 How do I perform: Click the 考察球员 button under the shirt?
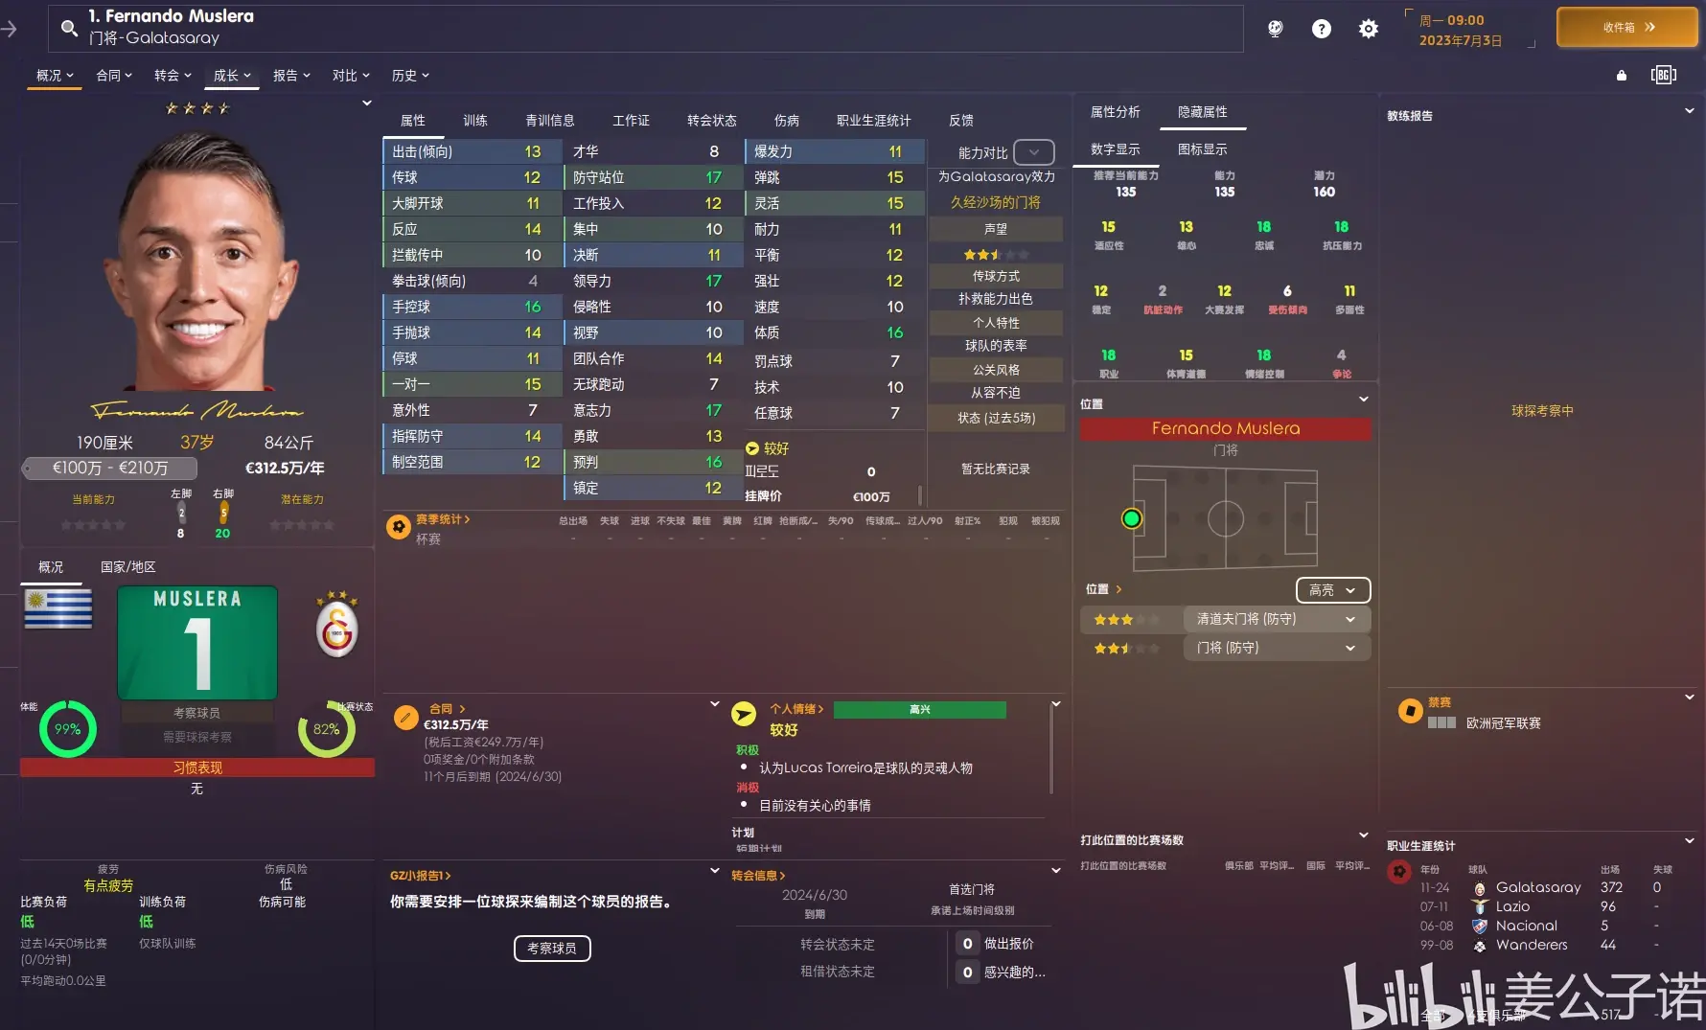point(196,713)
